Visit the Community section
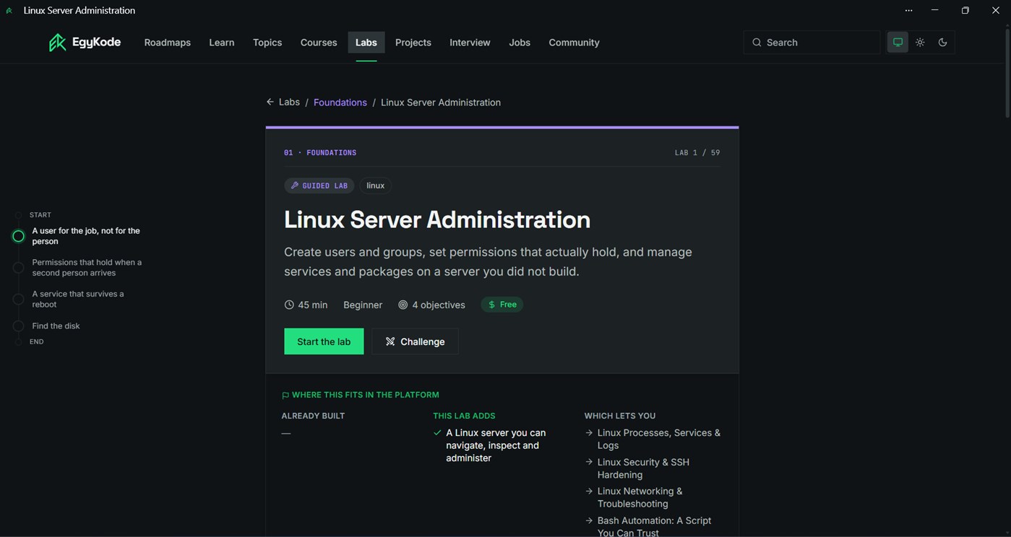This screenshot has height=537, width=1011. tap(574, 43)
